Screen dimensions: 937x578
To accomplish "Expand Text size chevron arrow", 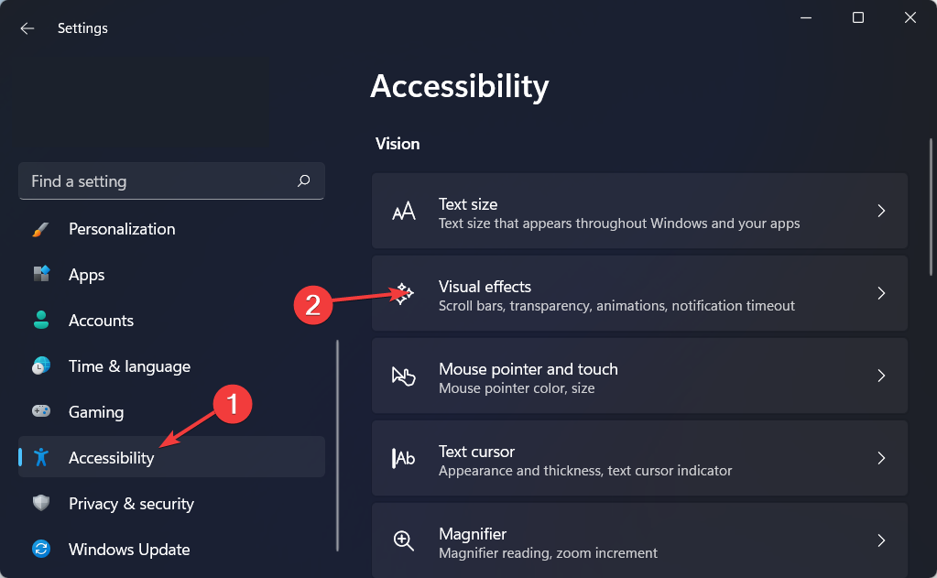I will tap(881, 211).
